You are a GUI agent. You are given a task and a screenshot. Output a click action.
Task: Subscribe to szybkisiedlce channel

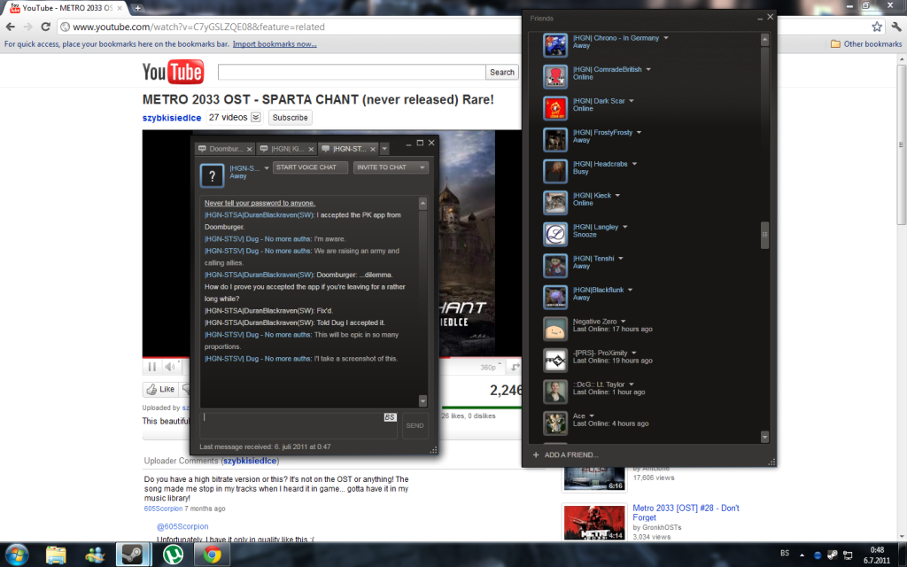click(x=290, y=118)
